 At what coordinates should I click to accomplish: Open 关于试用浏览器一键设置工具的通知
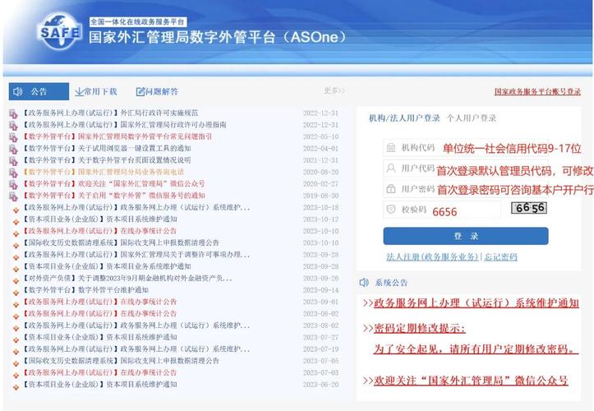107,148
